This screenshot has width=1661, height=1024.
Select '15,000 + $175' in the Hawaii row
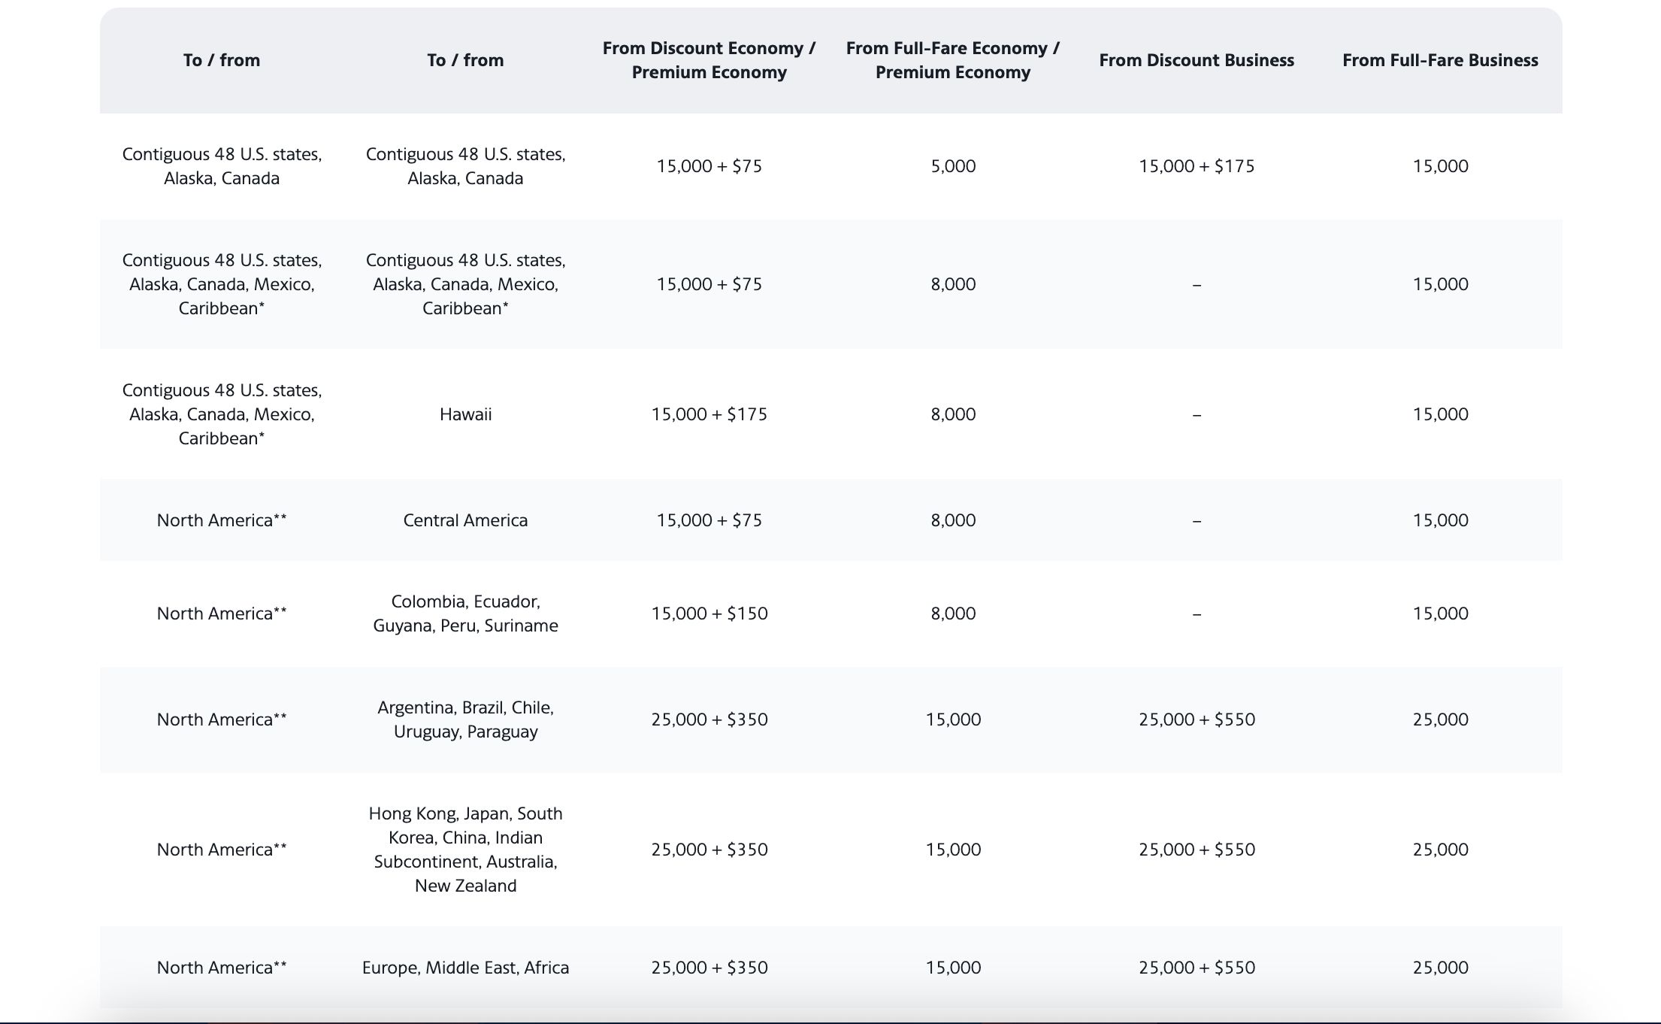point(709,414)
